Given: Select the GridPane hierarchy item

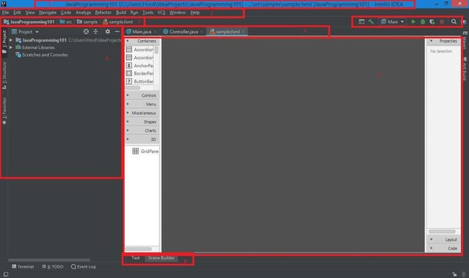Looking at the screenshot, I should tap(145, 151).
